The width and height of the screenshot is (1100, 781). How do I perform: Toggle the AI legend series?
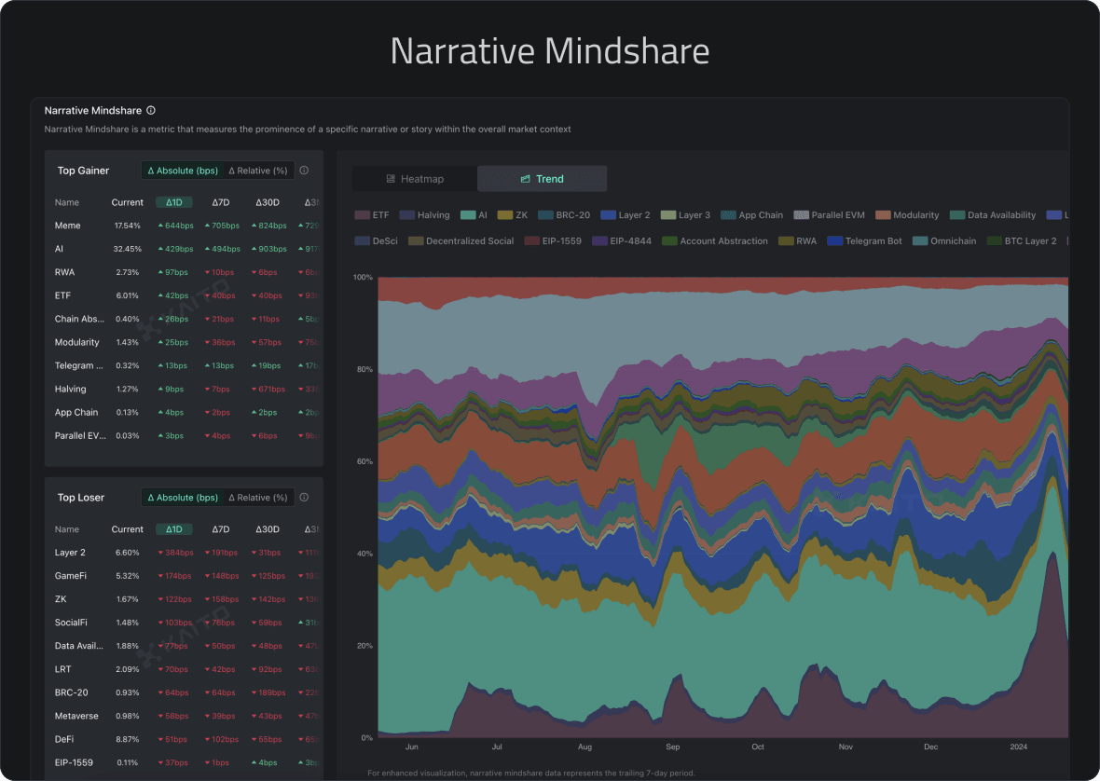click(474, 215)
